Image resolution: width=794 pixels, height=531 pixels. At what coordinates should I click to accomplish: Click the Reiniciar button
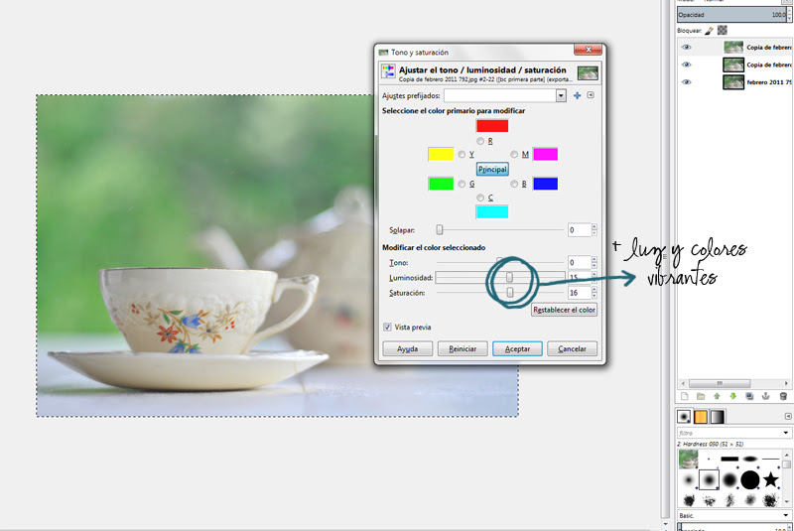click(463, 348)
